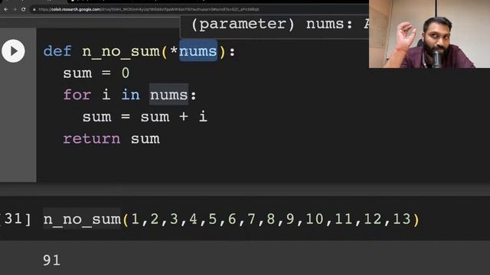The height and width of the screenshot is (275, 490).
Task: Click the 'return' keyword
Action: [92, 139]
